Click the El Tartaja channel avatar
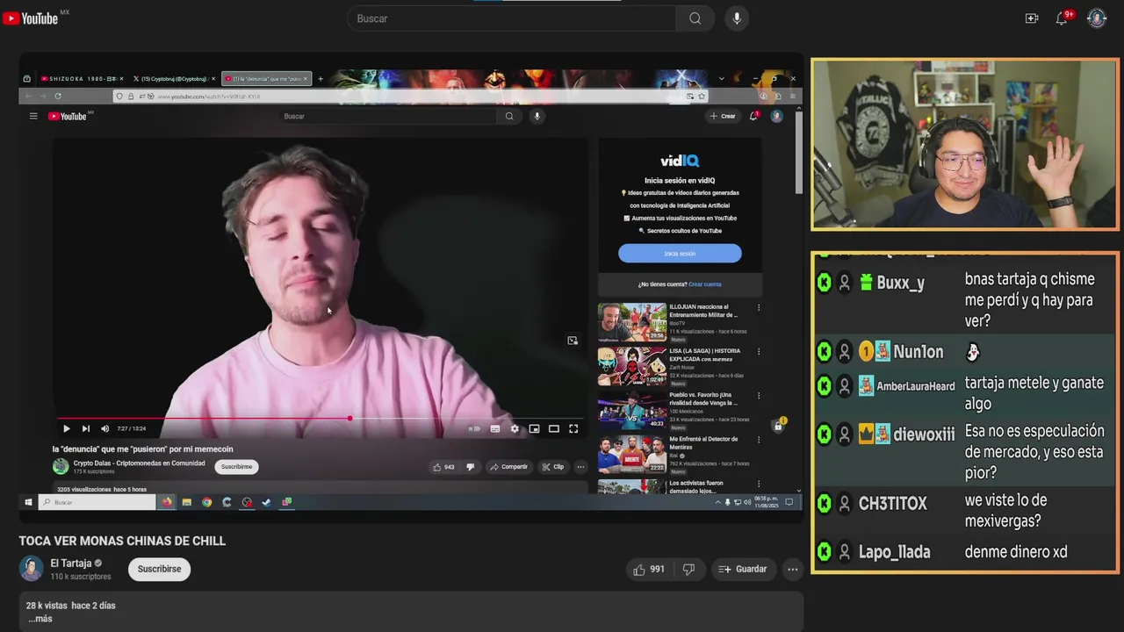The height and width of the screenshot is (632, 1124). [x=32, y=569]
